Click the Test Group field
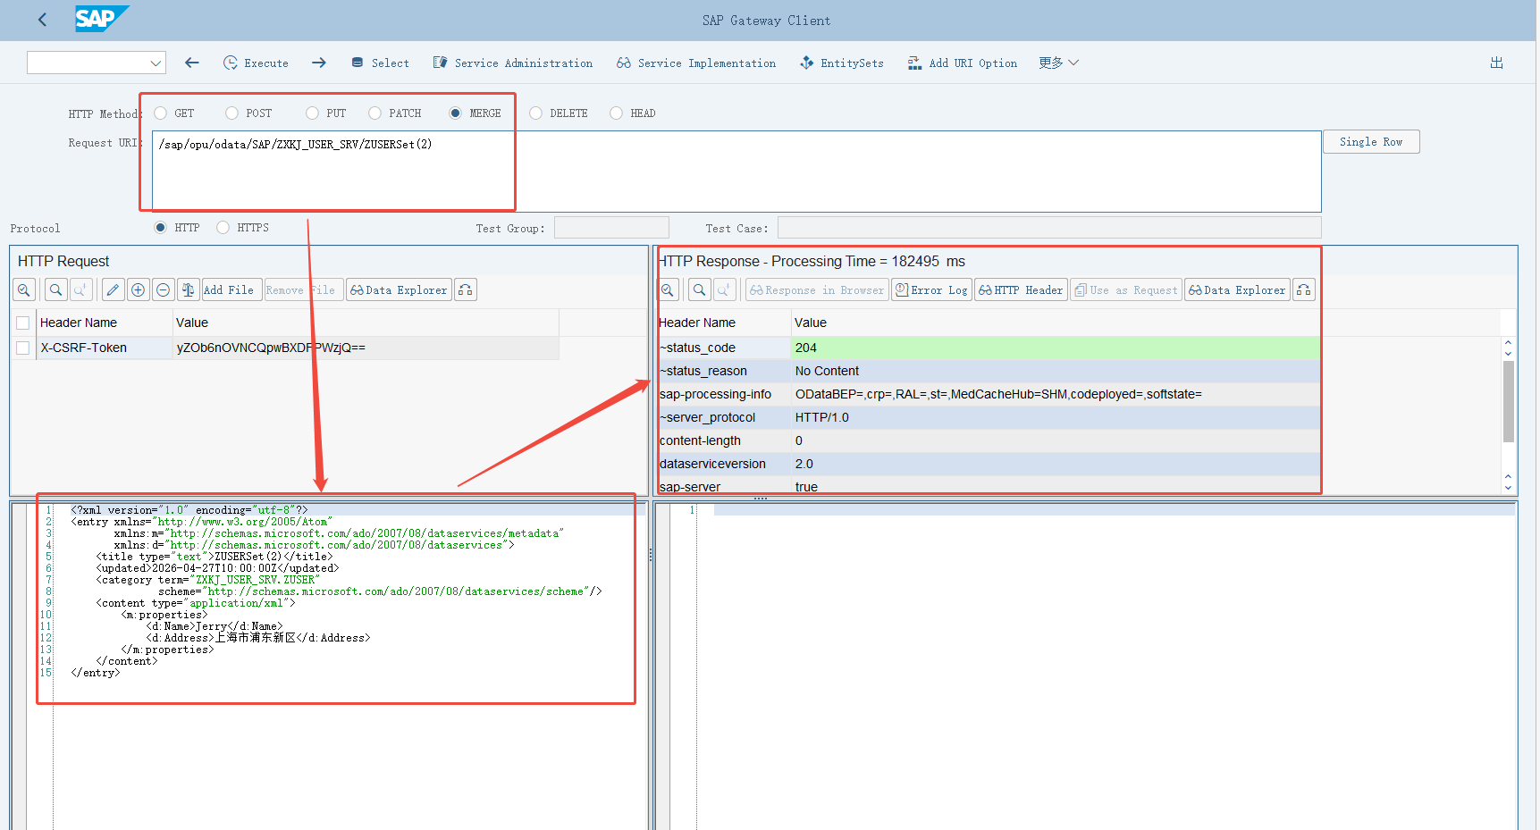This screenshot has height=830, width=1540. pyautogui.click(x=611, y=228)
